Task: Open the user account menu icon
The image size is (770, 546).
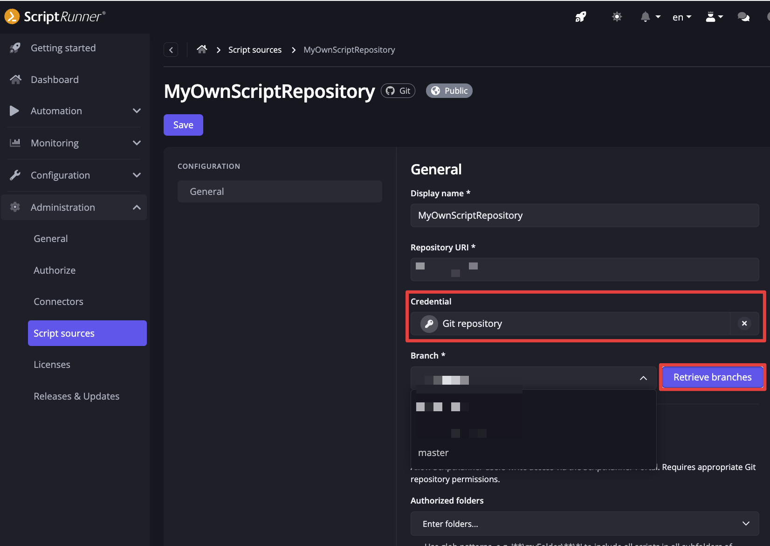Action: click(x=714, y=17)
